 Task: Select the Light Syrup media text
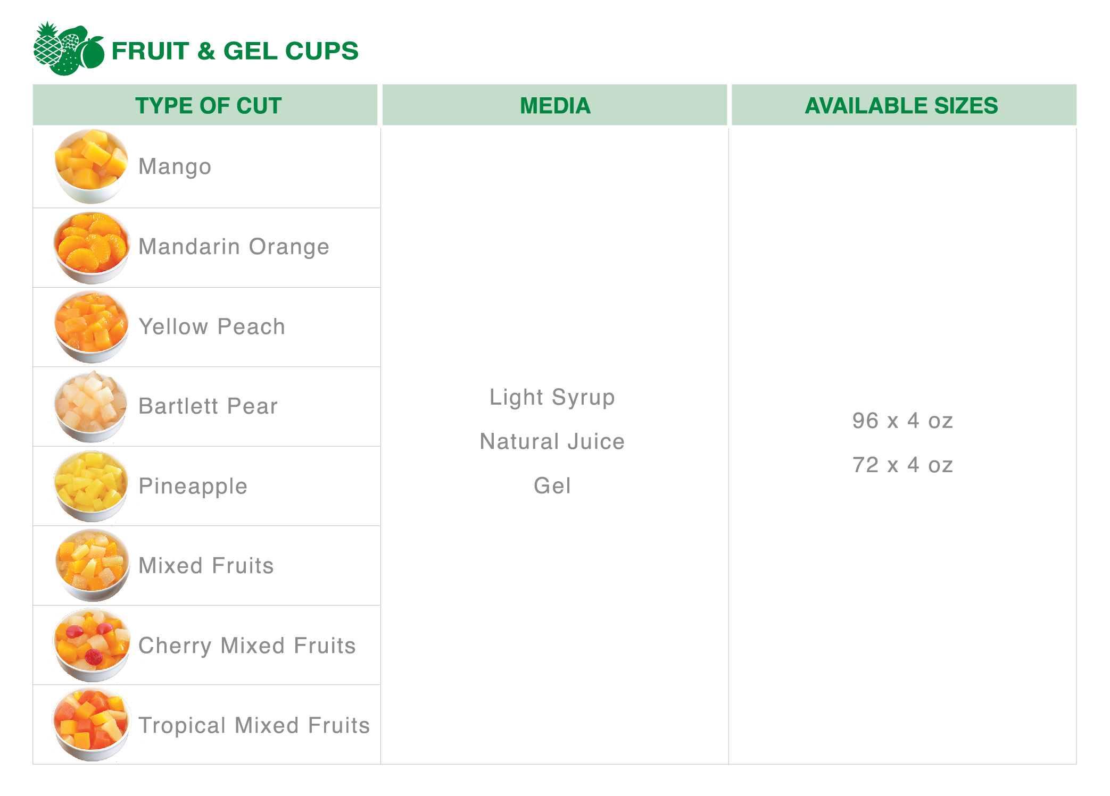coord(552,397)
